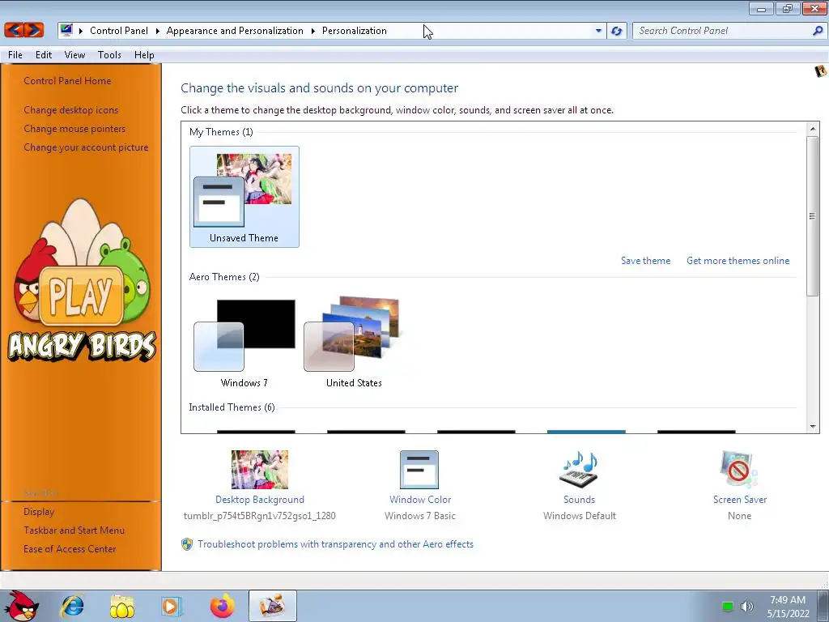Open the Help icon at top right
829x622 pixels.
(820, 71)
